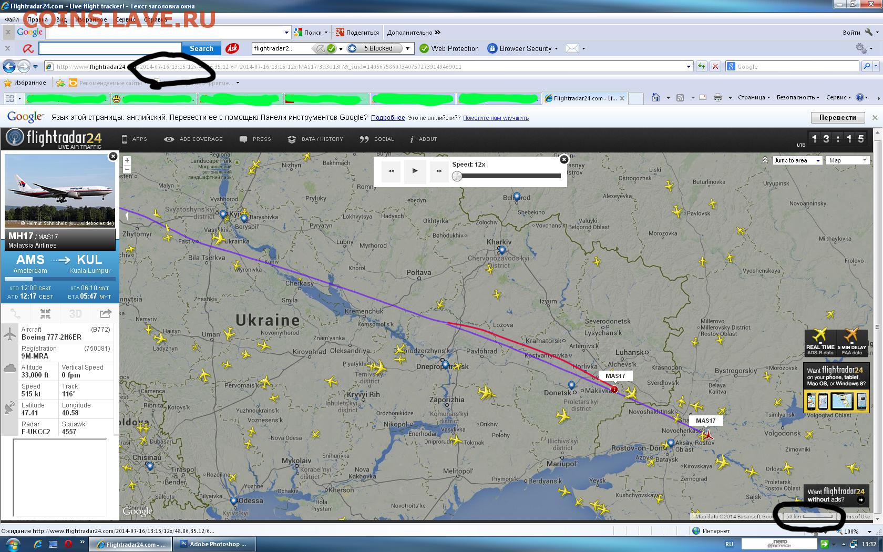The image size is (883, 552).
Task: Open the SOCIAL menu
Action: tap(376, 139)
